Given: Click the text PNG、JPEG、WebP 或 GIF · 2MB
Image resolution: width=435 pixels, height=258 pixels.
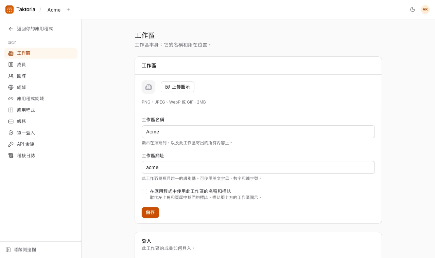Looking at the screenshot, I should [x=174, y=102].
